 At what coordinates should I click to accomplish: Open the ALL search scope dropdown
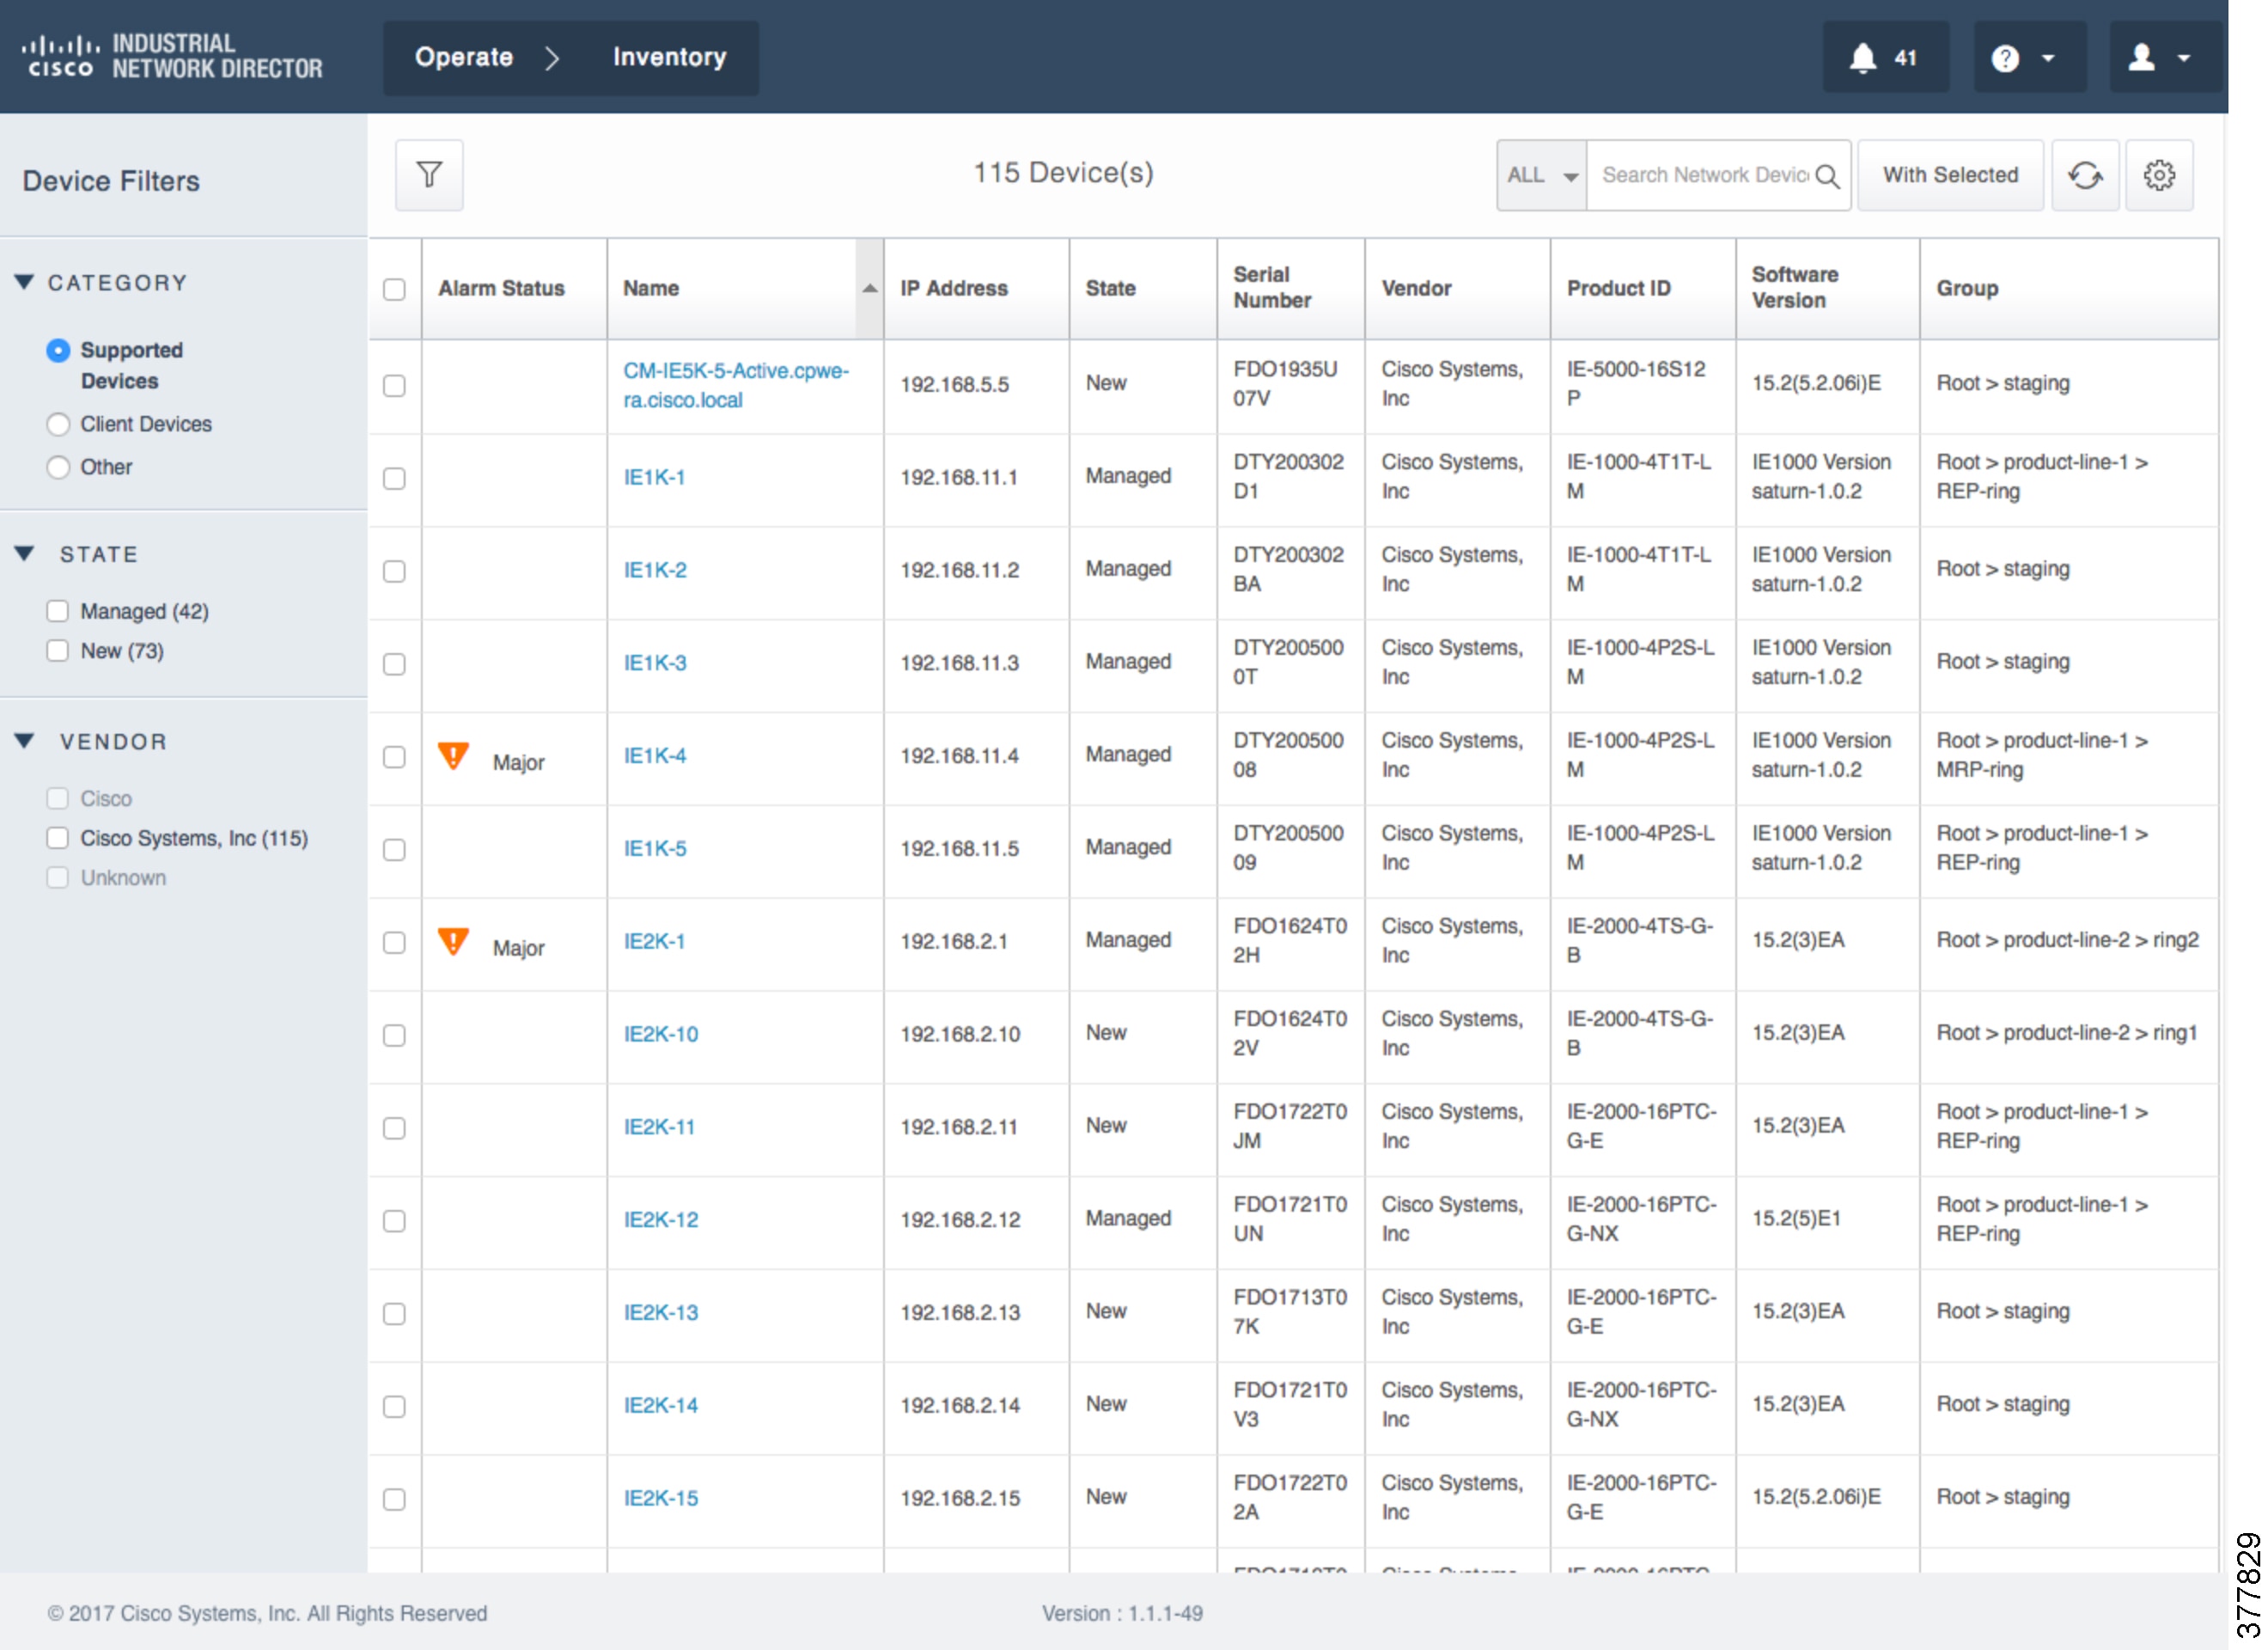(x=1542, y=175)
